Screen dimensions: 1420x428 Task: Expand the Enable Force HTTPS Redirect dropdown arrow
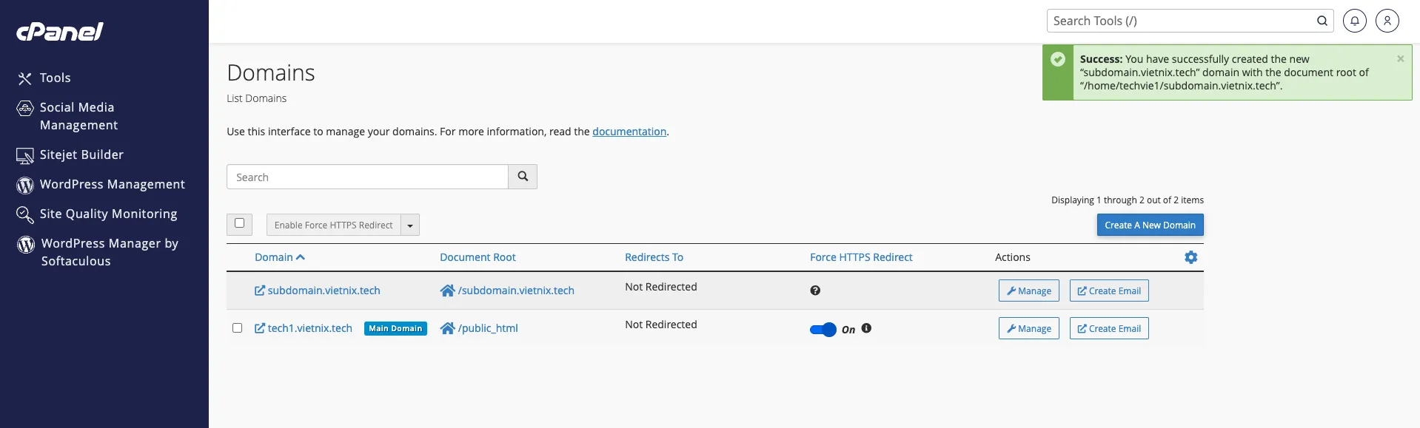click(x=410, y=225)
